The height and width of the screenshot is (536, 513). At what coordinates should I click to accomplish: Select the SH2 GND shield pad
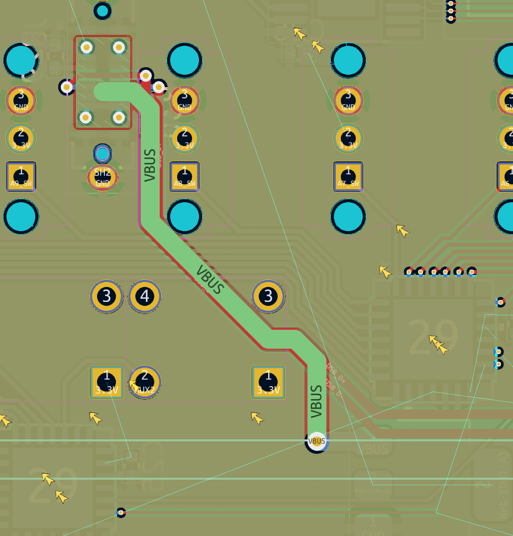[103, 177]
